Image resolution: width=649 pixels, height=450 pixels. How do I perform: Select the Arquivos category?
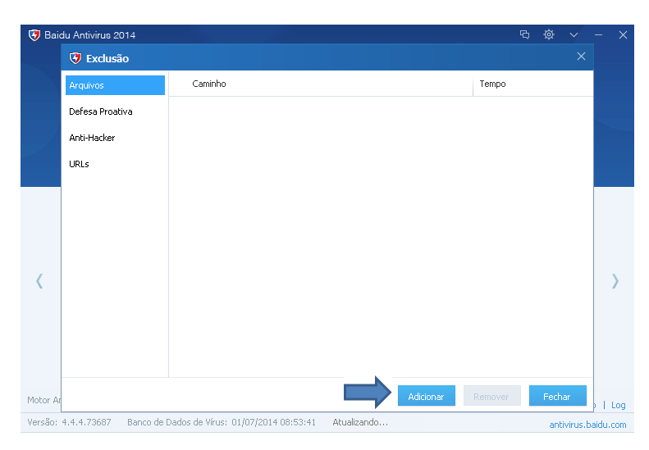[115, 85]
